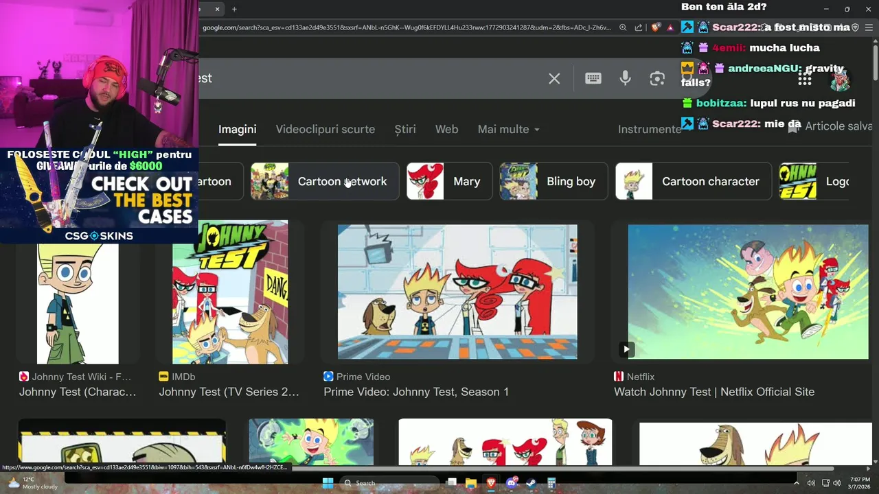Open Brave browser taskbar icon

coord(491,483)
